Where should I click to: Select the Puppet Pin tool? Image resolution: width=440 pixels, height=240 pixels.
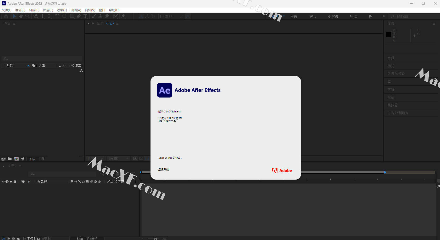pos(123,16)
